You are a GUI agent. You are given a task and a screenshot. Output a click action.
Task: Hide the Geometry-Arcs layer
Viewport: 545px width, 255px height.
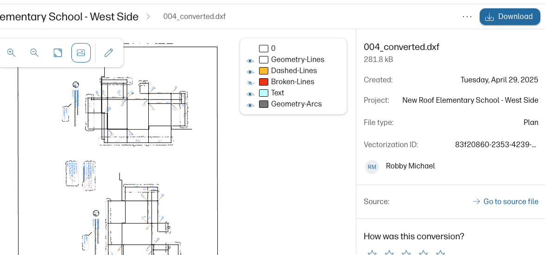[x=250, y=105]
